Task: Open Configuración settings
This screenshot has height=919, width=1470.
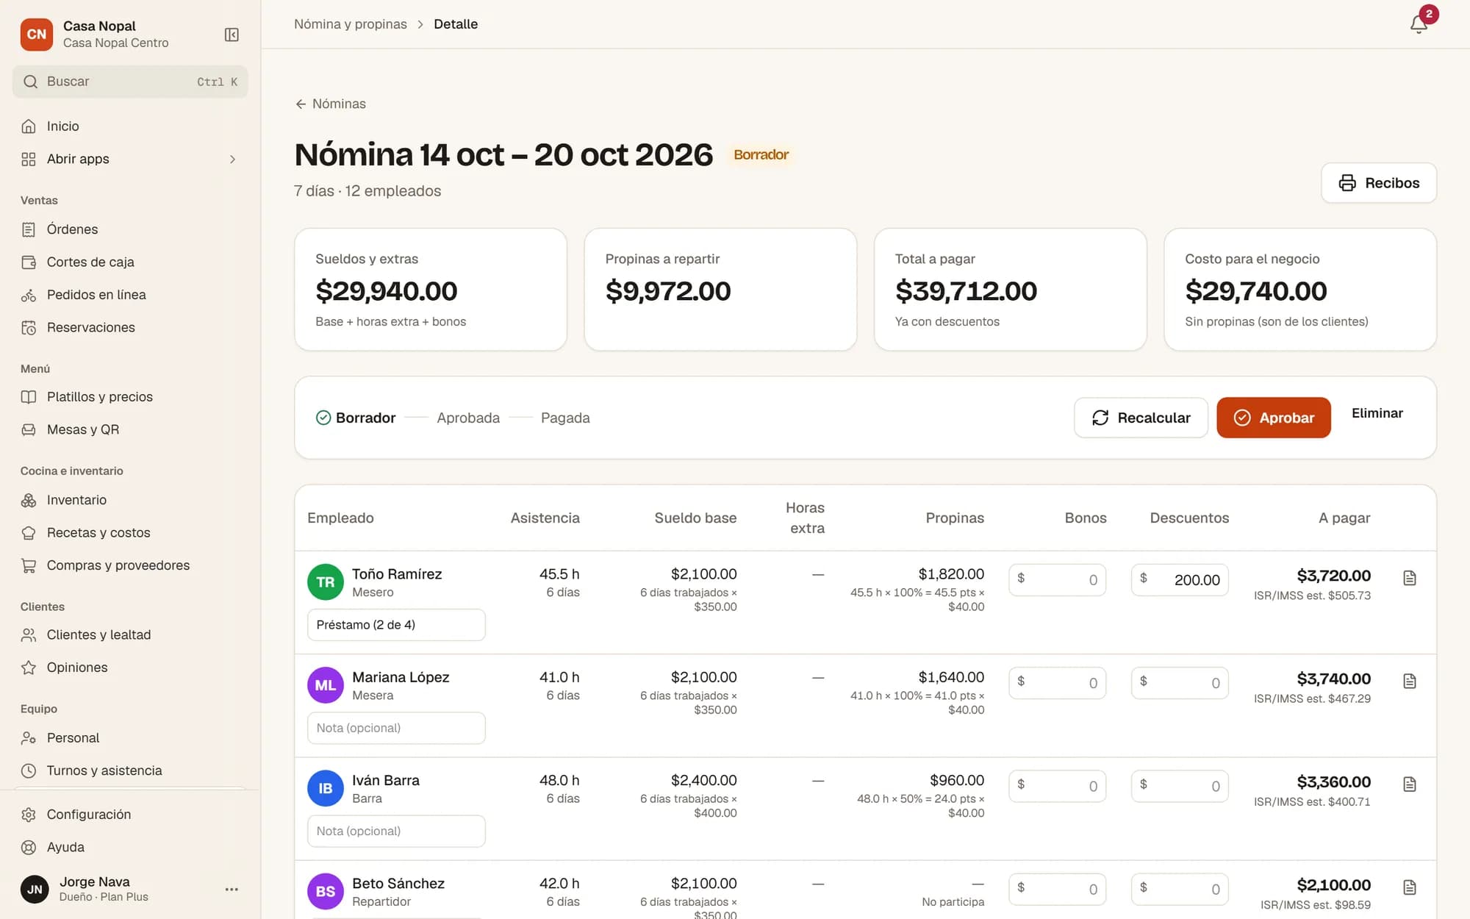Action: click(x=130, y=815)
